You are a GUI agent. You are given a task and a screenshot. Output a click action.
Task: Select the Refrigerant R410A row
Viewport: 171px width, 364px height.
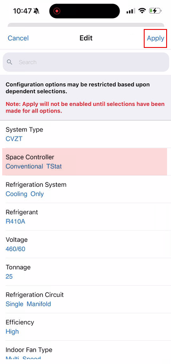pos(85,217)
